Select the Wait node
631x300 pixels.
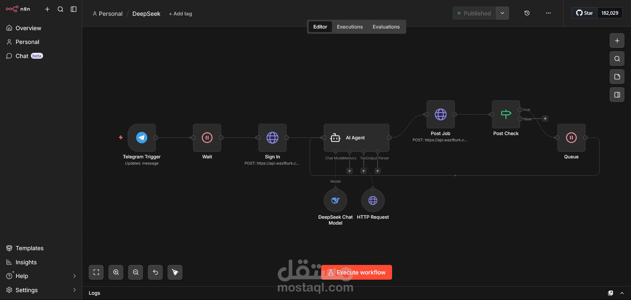[207, 138]
